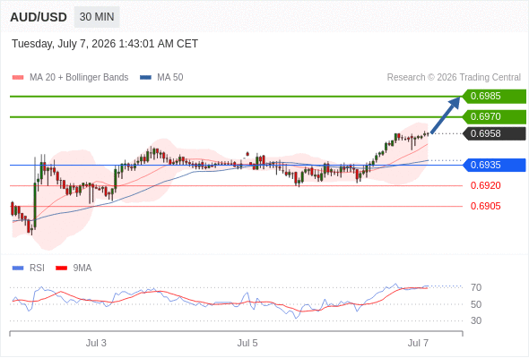Select the 0.6970 green resistance label

pos(494,117)
